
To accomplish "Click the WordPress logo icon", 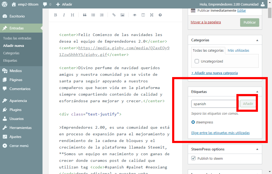I will [5, 4].
